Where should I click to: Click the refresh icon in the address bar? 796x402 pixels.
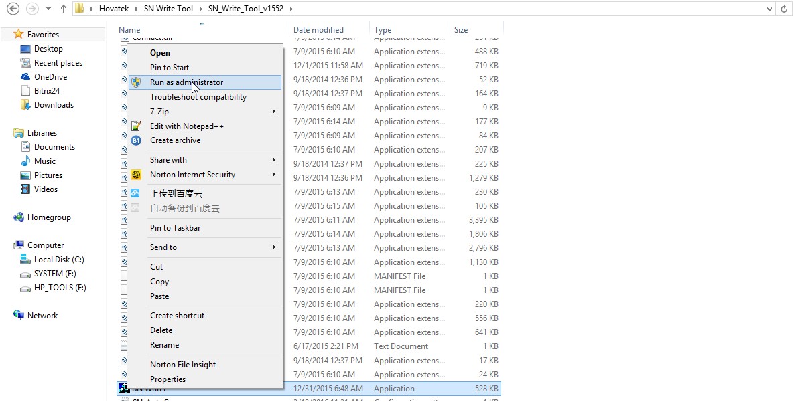(785, 8)
